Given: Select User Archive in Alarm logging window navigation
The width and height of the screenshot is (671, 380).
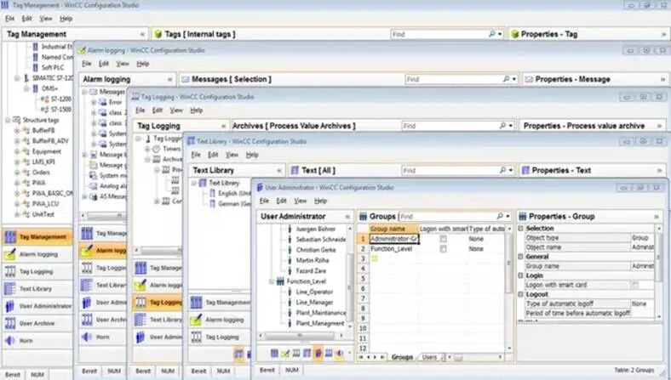Looking at the screenshot, I should pyautogui.click(x=103, y=320).
